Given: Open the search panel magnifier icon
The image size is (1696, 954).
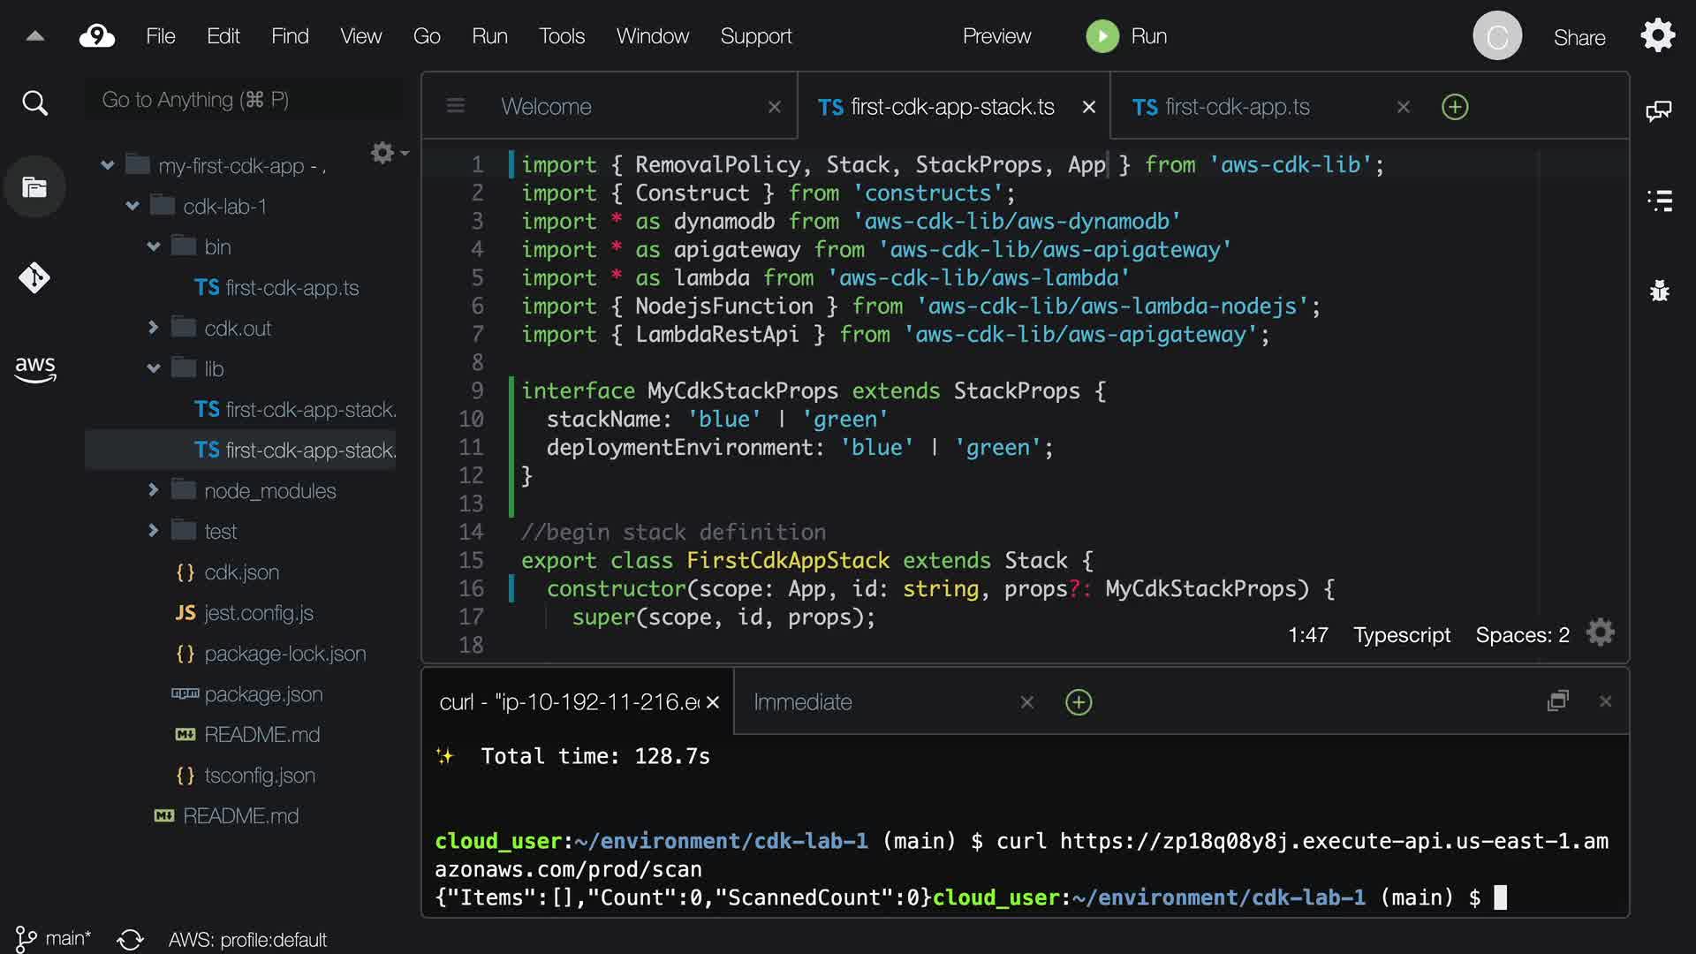Looking at the screenshot, I should point(34,103).
